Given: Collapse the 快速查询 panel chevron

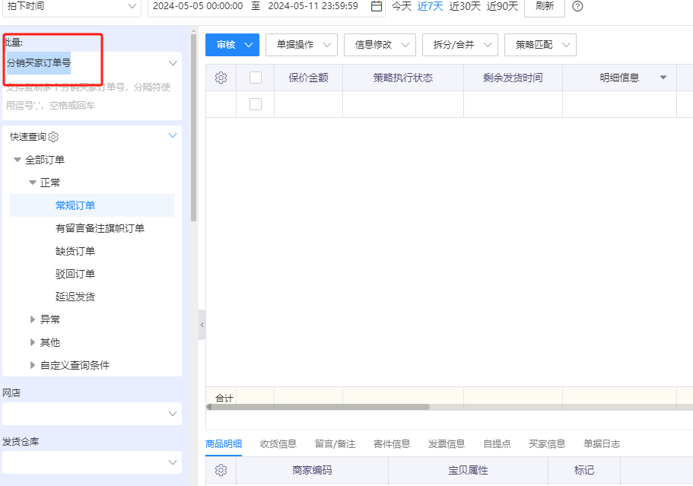Looking at the screenshot, I should [173, 136].
